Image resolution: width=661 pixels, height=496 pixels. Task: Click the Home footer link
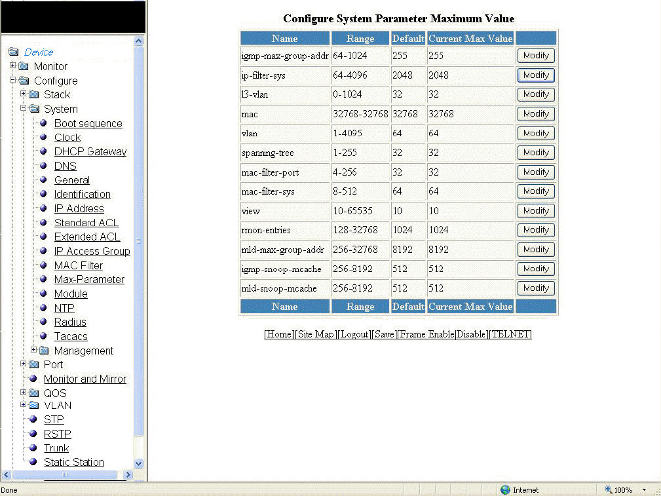click(x=279, y=334)
